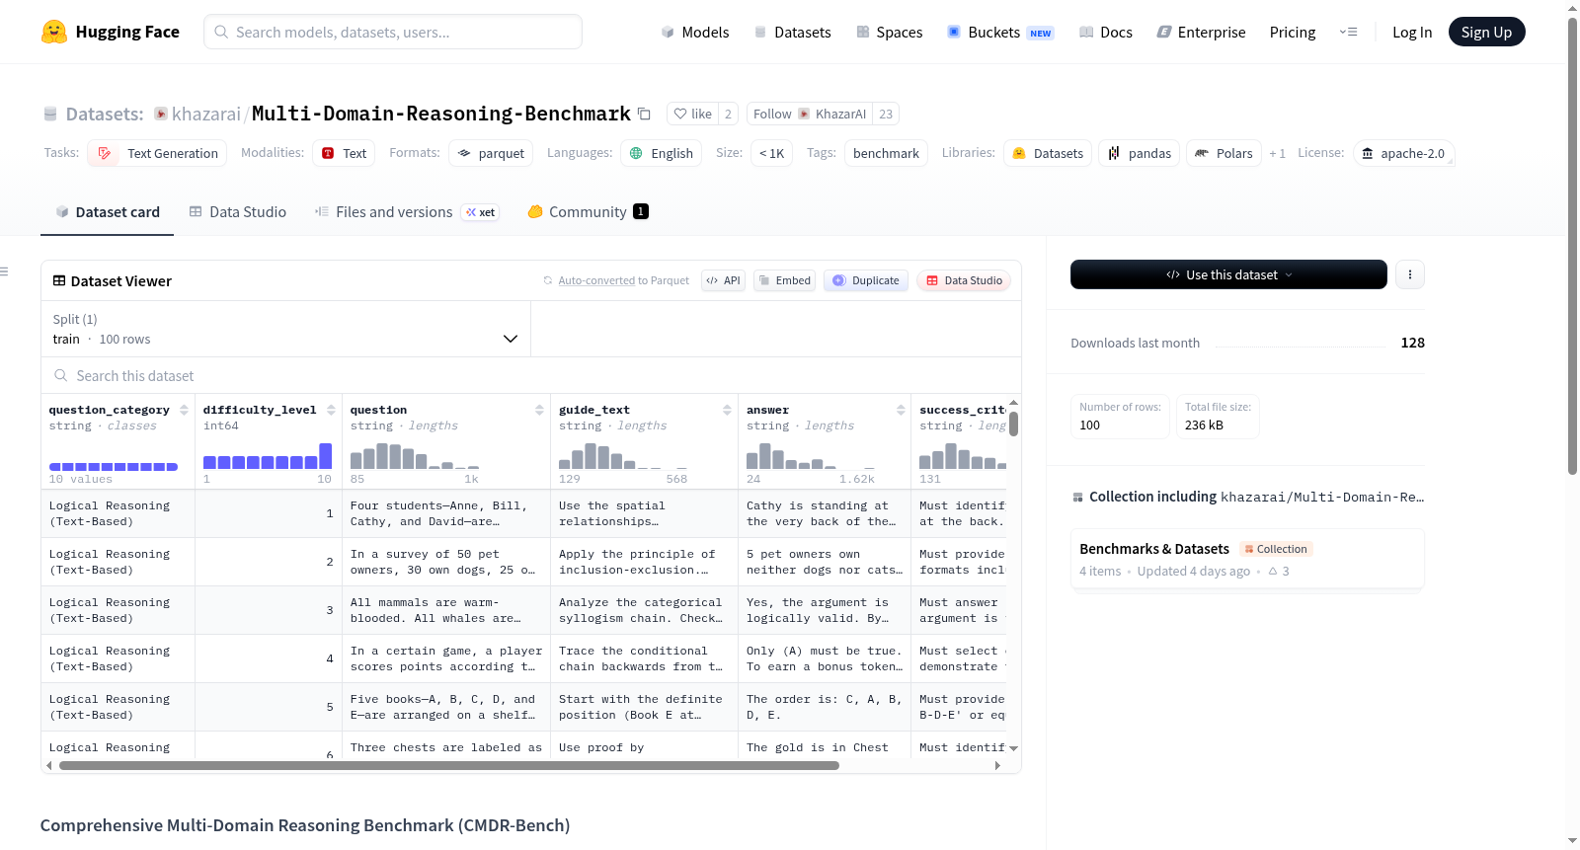The height and width of the screenshot is (850, 1580).
Task: Open the more options kebab menu
Action: point(1410,274)
